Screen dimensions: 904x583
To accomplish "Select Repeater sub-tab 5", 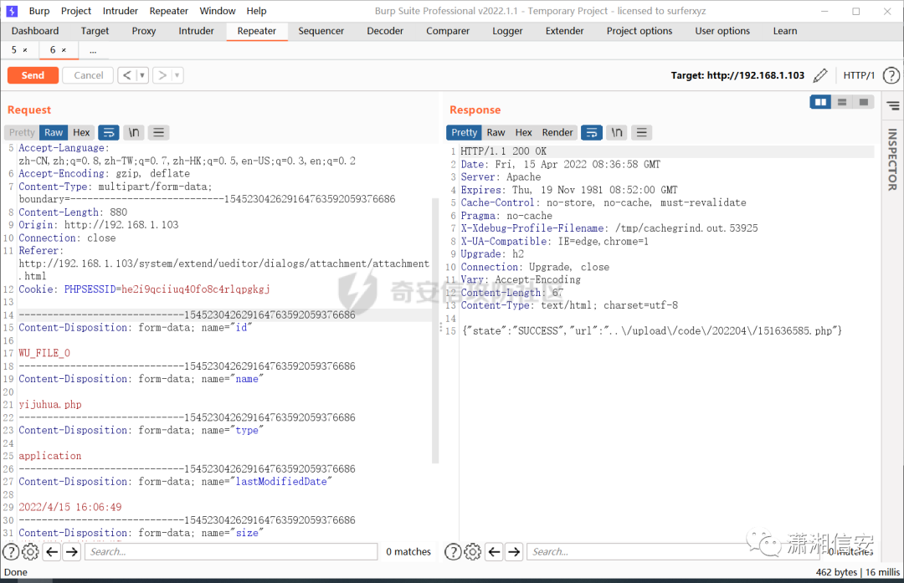I will click(14, 50).
